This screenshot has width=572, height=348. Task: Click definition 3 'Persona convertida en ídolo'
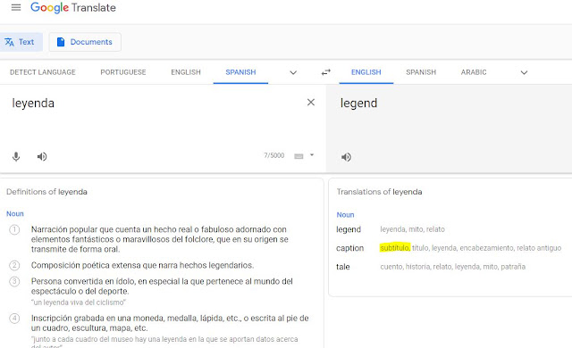tap(162, 286)
